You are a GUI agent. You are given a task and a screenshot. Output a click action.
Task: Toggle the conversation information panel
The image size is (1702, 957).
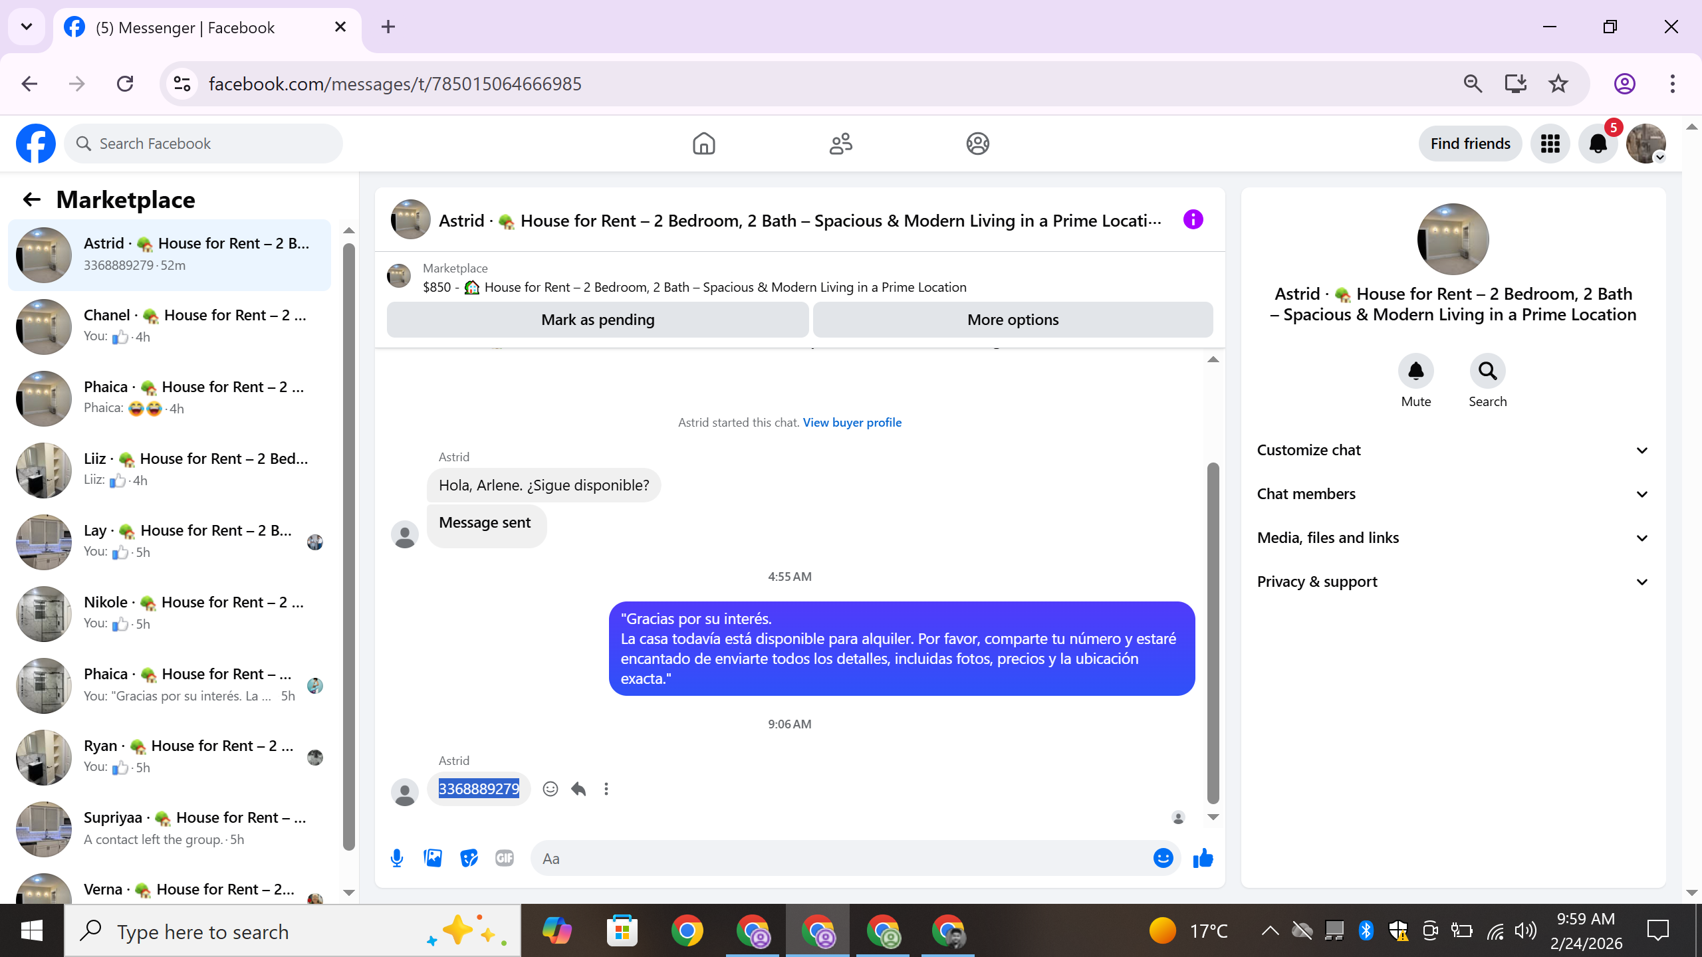click(1193, 220)
